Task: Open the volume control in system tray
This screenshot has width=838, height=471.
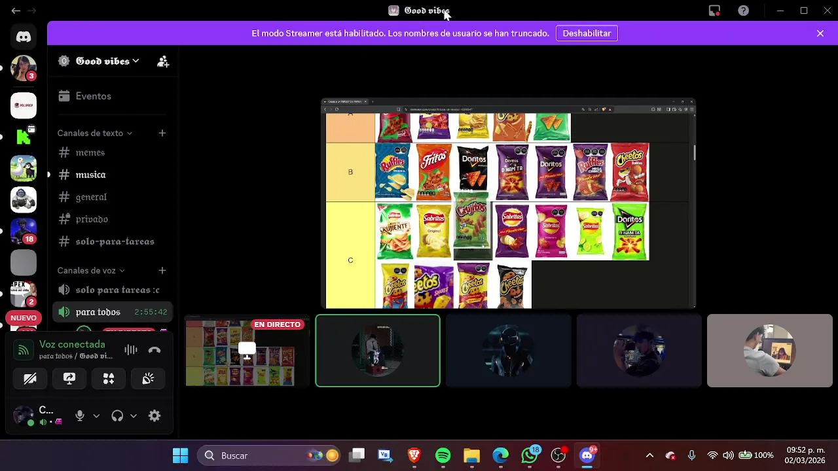Action: 728,455
